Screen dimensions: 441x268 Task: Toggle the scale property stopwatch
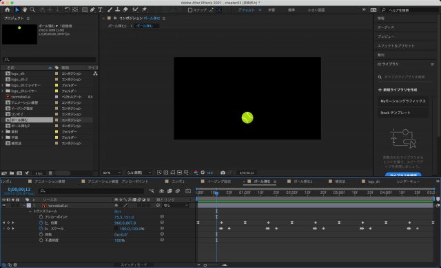[x=41, y=229]
